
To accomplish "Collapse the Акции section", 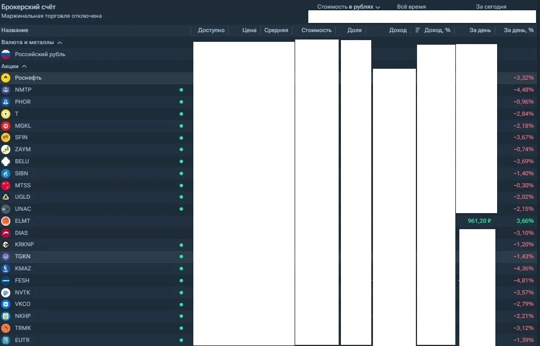I will point(24,66).
